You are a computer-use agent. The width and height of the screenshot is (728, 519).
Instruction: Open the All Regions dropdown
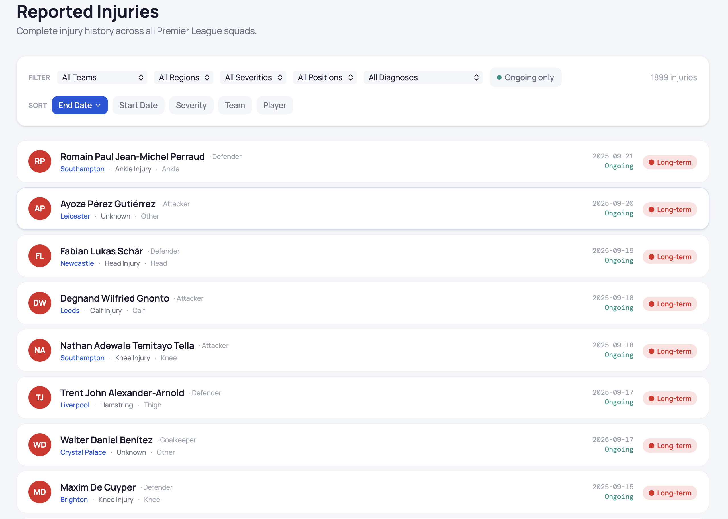(x=184, y=77)
